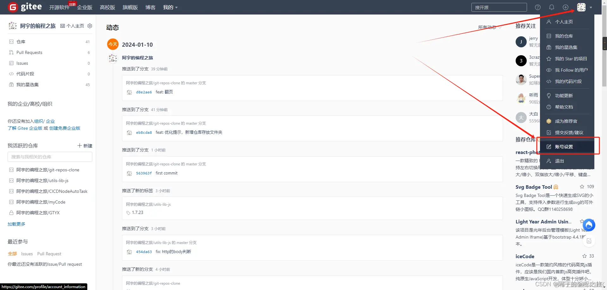The height and width of the screenshot is (290, 607).
Task: Click the 1.7.23 tag
Action: coord(138,212)
